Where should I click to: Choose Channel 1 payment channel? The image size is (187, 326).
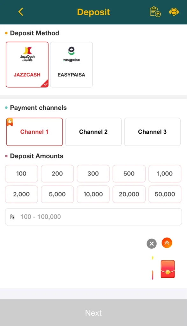click(34, 132)
